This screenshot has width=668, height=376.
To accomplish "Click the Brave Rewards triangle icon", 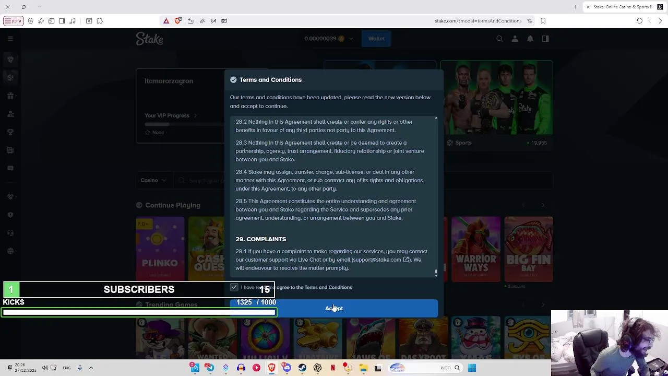I will pos(166,21).
